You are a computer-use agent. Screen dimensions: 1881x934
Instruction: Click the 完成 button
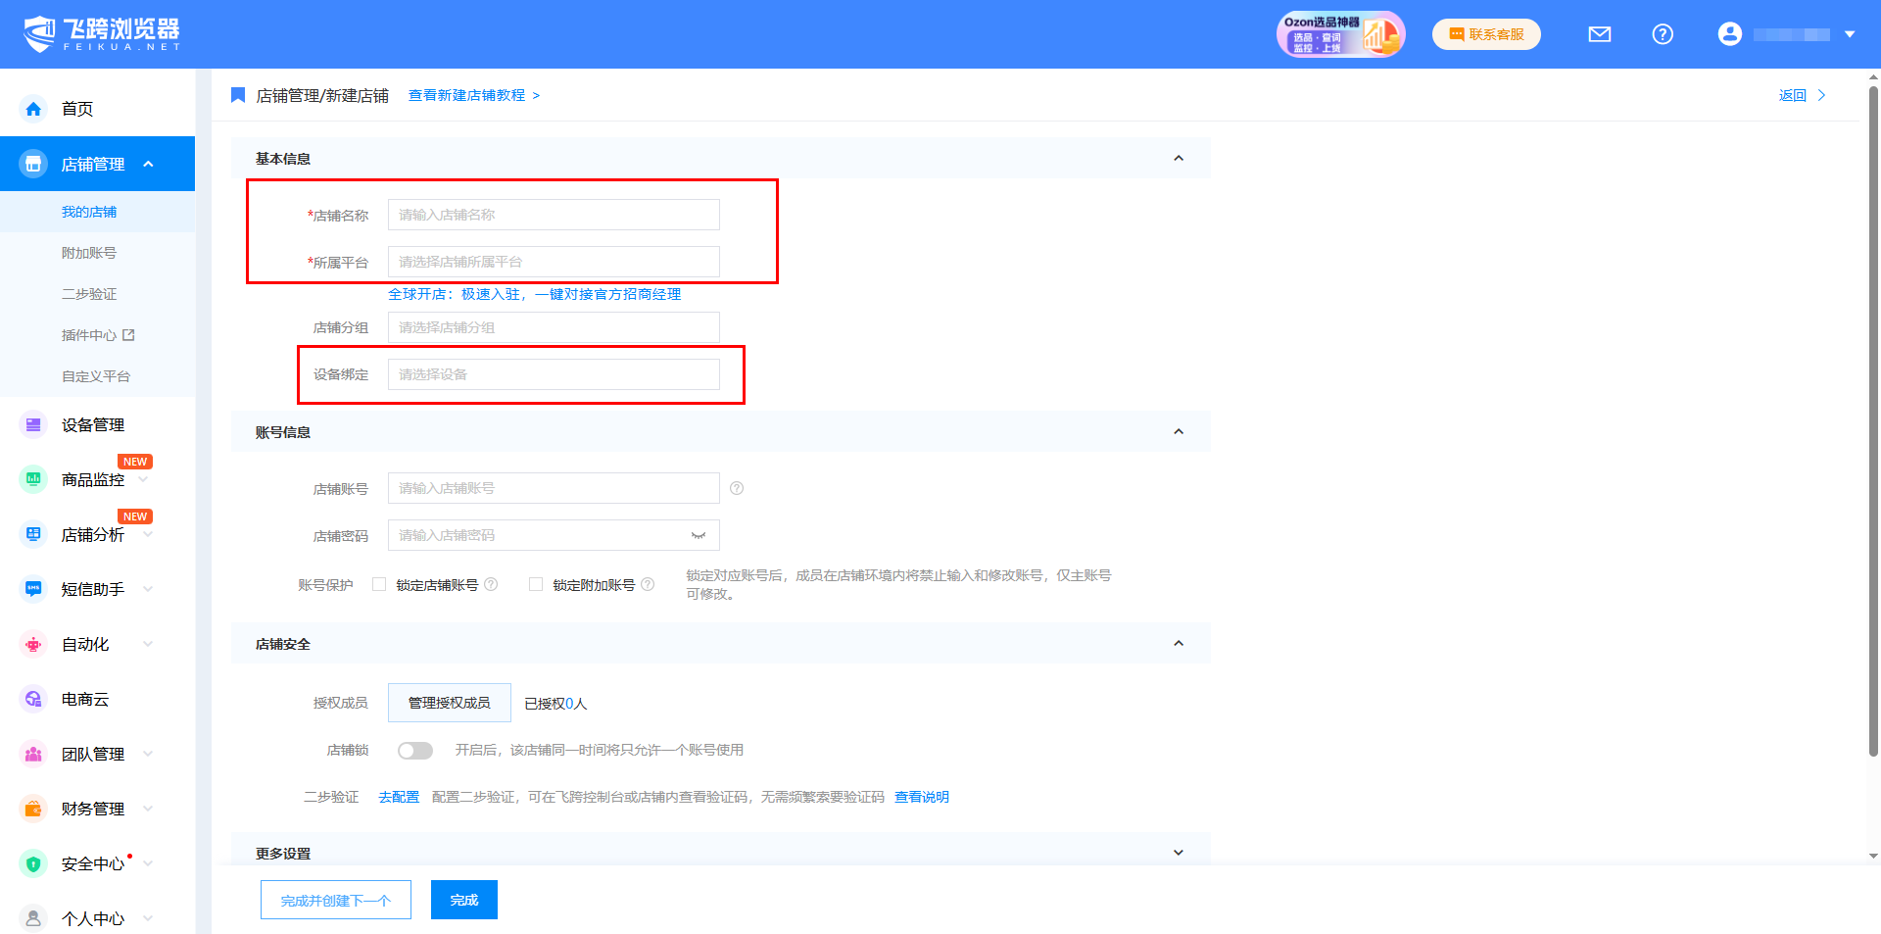click(x=463, y=900)
